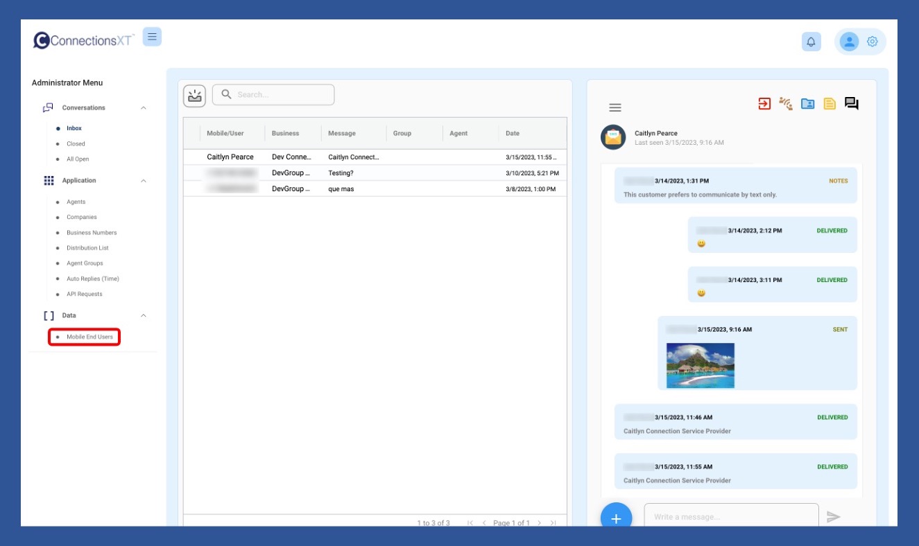Click the yellow notes document icon
This screenshot has width=919, height=546.
tap(830, 104)
